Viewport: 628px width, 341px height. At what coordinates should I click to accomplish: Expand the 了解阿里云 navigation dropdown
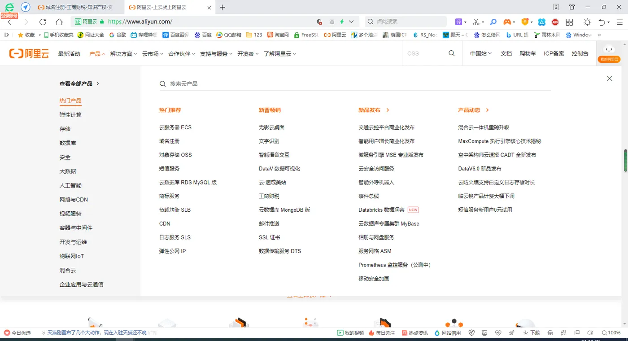pyautogui.click(x=280, y=53)
